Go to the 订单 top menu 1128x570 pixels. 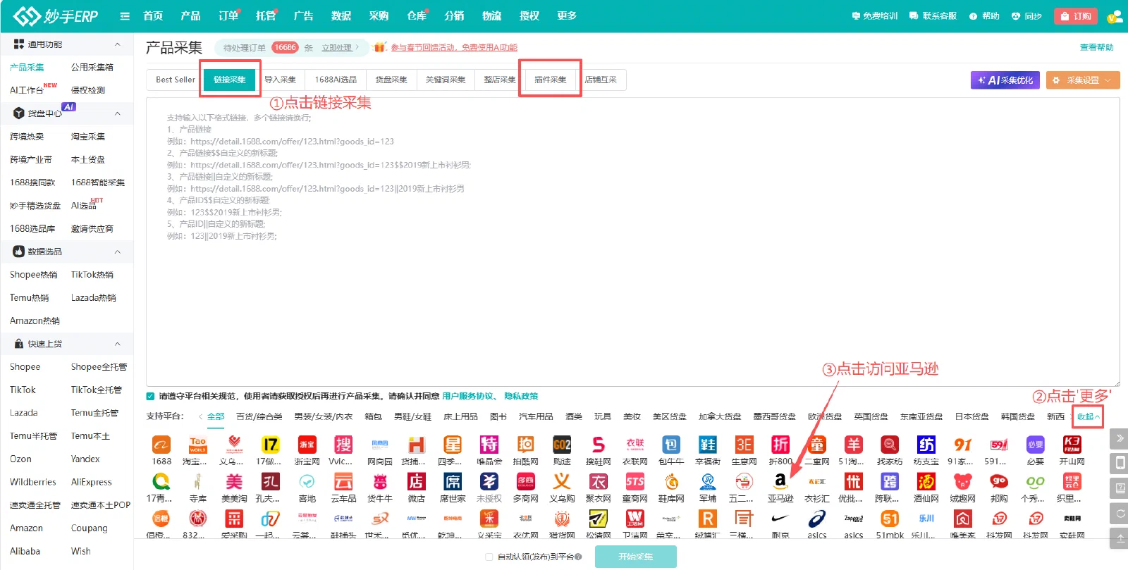click(228, 16)
